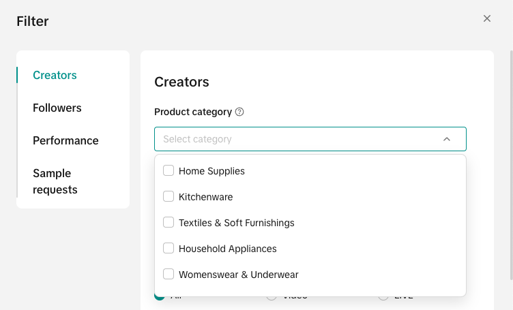Open the Followers filter section

point(57,108)
